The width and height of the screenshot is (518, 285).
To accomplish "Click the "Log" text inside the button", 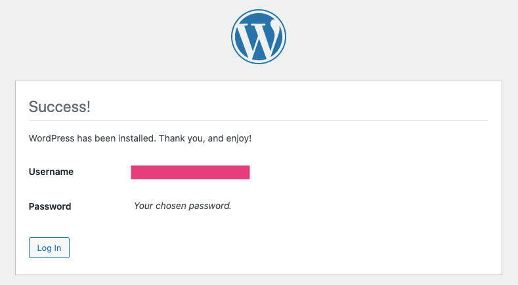I will pyautogui.click(x=44, y=248).
